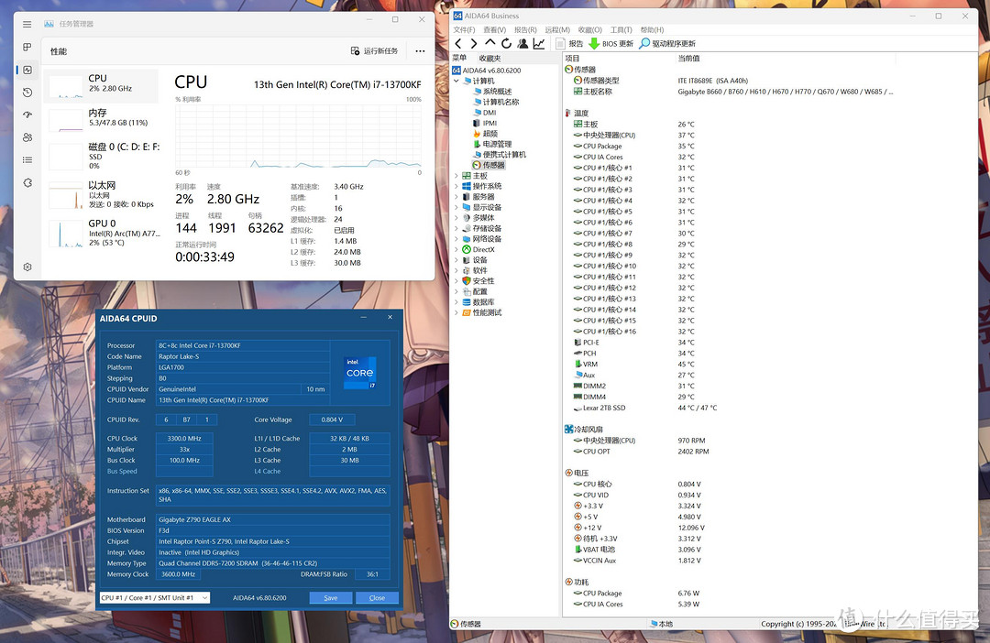Collapse the 计算机 tree node

(457, 81)
